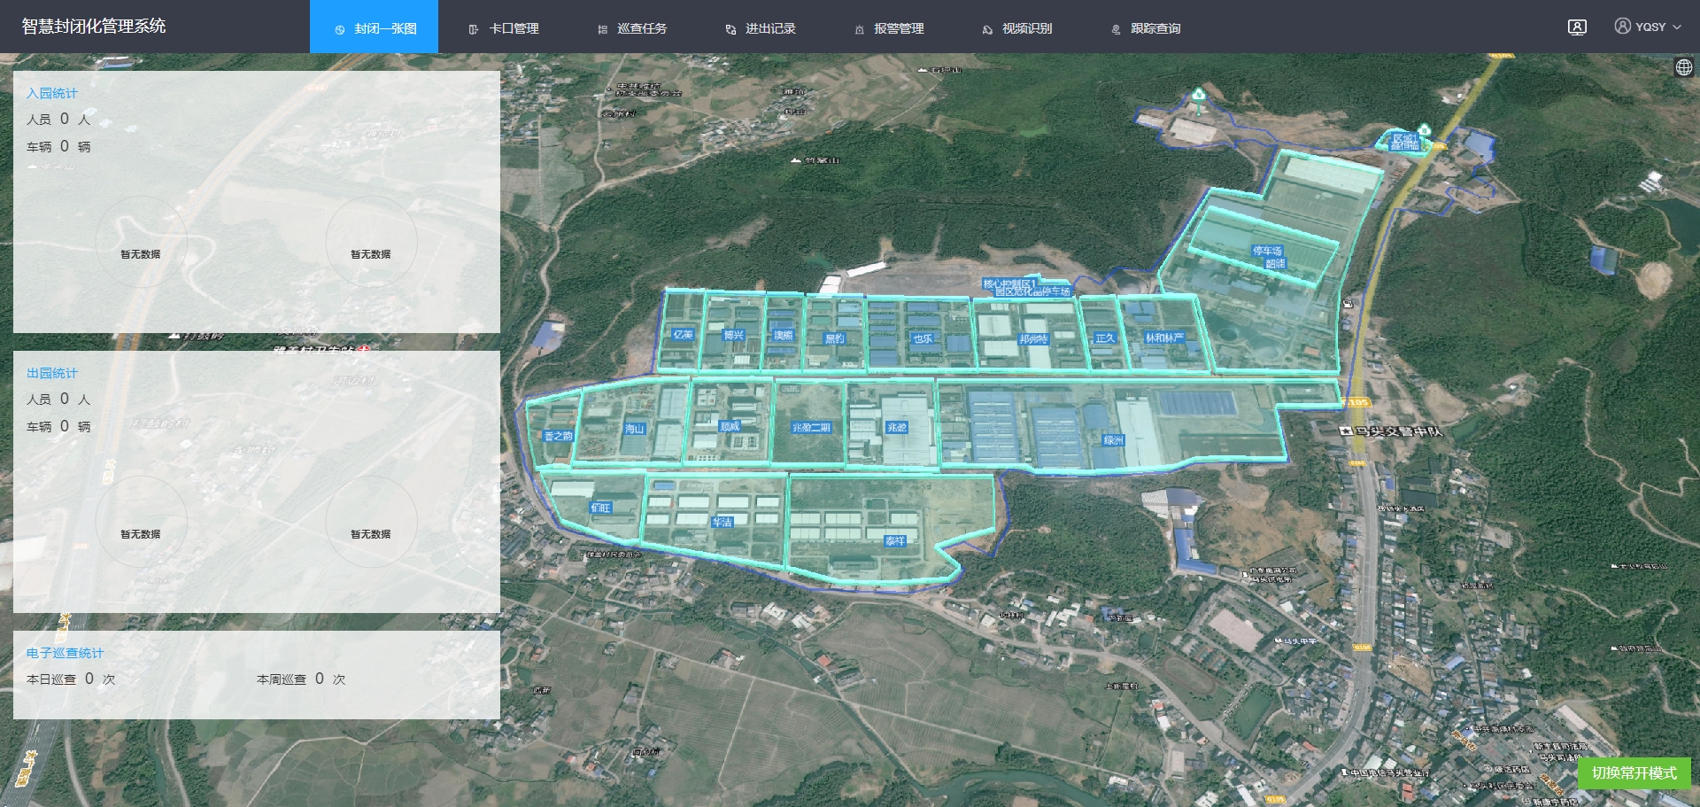Screen dimensions: 1700x807
Task: Click the globe map layer icon
Action: (1683, 68)
